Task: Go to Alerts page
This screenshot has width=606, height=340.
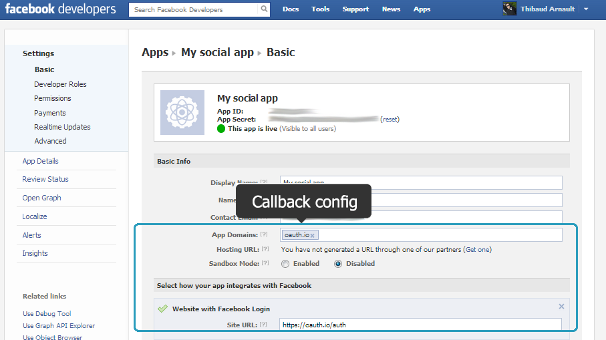Action: point(31,235)
